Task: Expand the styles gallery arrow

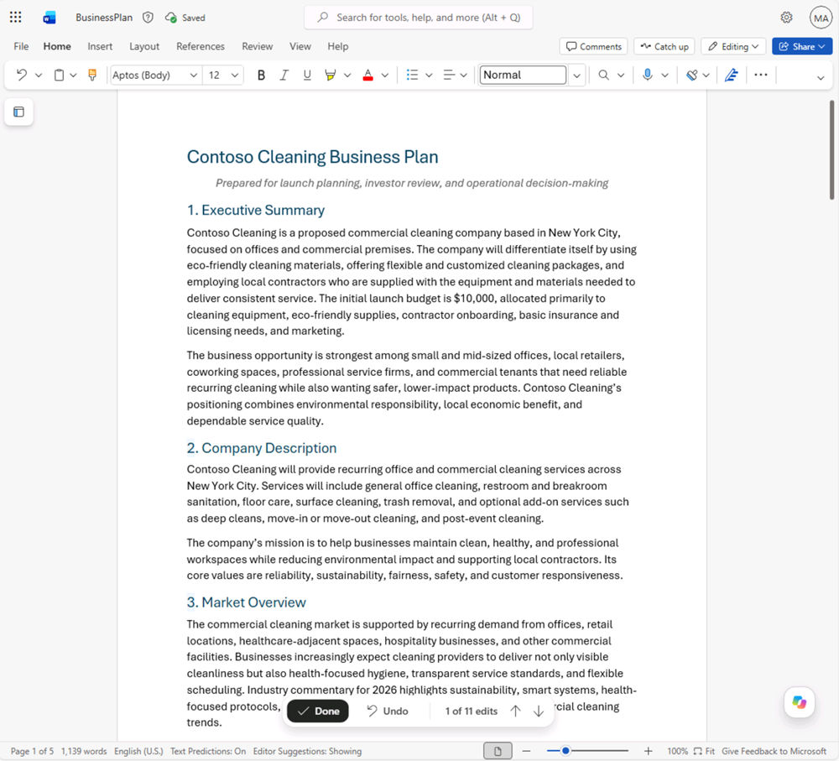Action: tap(576, 75)
